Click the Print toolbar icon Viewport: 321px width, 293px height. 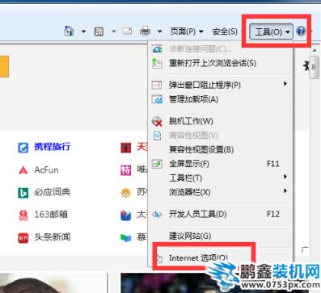[x=145, y=31]
